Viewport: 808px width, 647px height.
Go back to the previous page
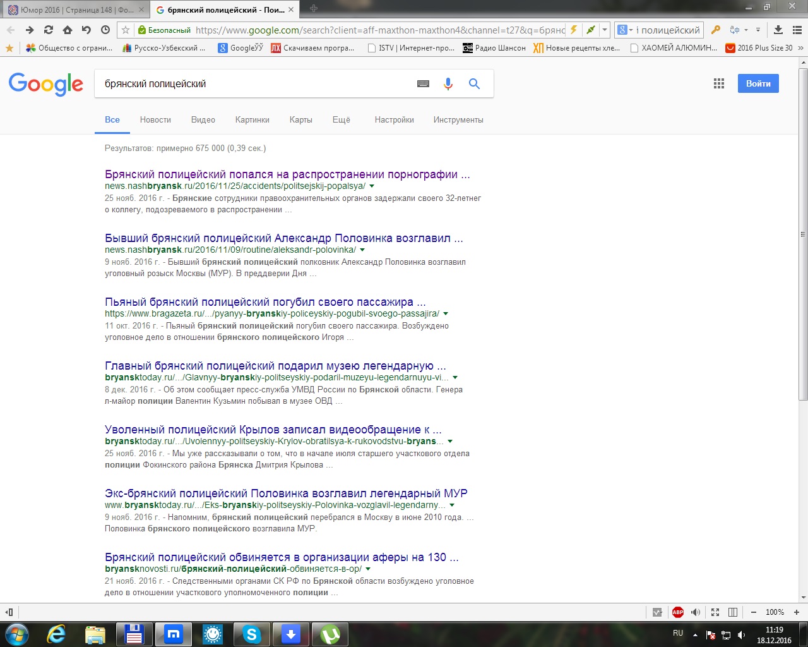point(11,30)
